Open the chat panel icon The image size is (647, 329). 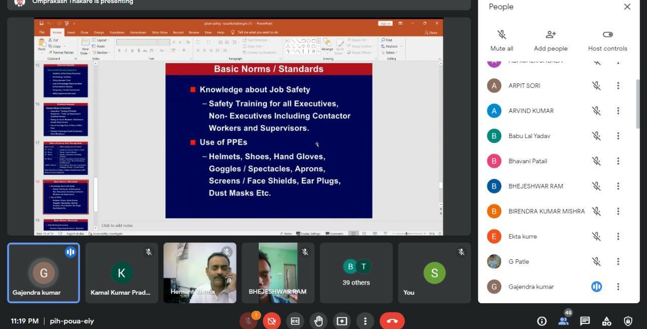coord(585,321)
